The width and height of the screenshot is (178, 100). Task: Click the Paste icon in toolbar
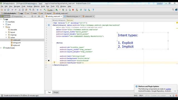(x=26, y=10)
